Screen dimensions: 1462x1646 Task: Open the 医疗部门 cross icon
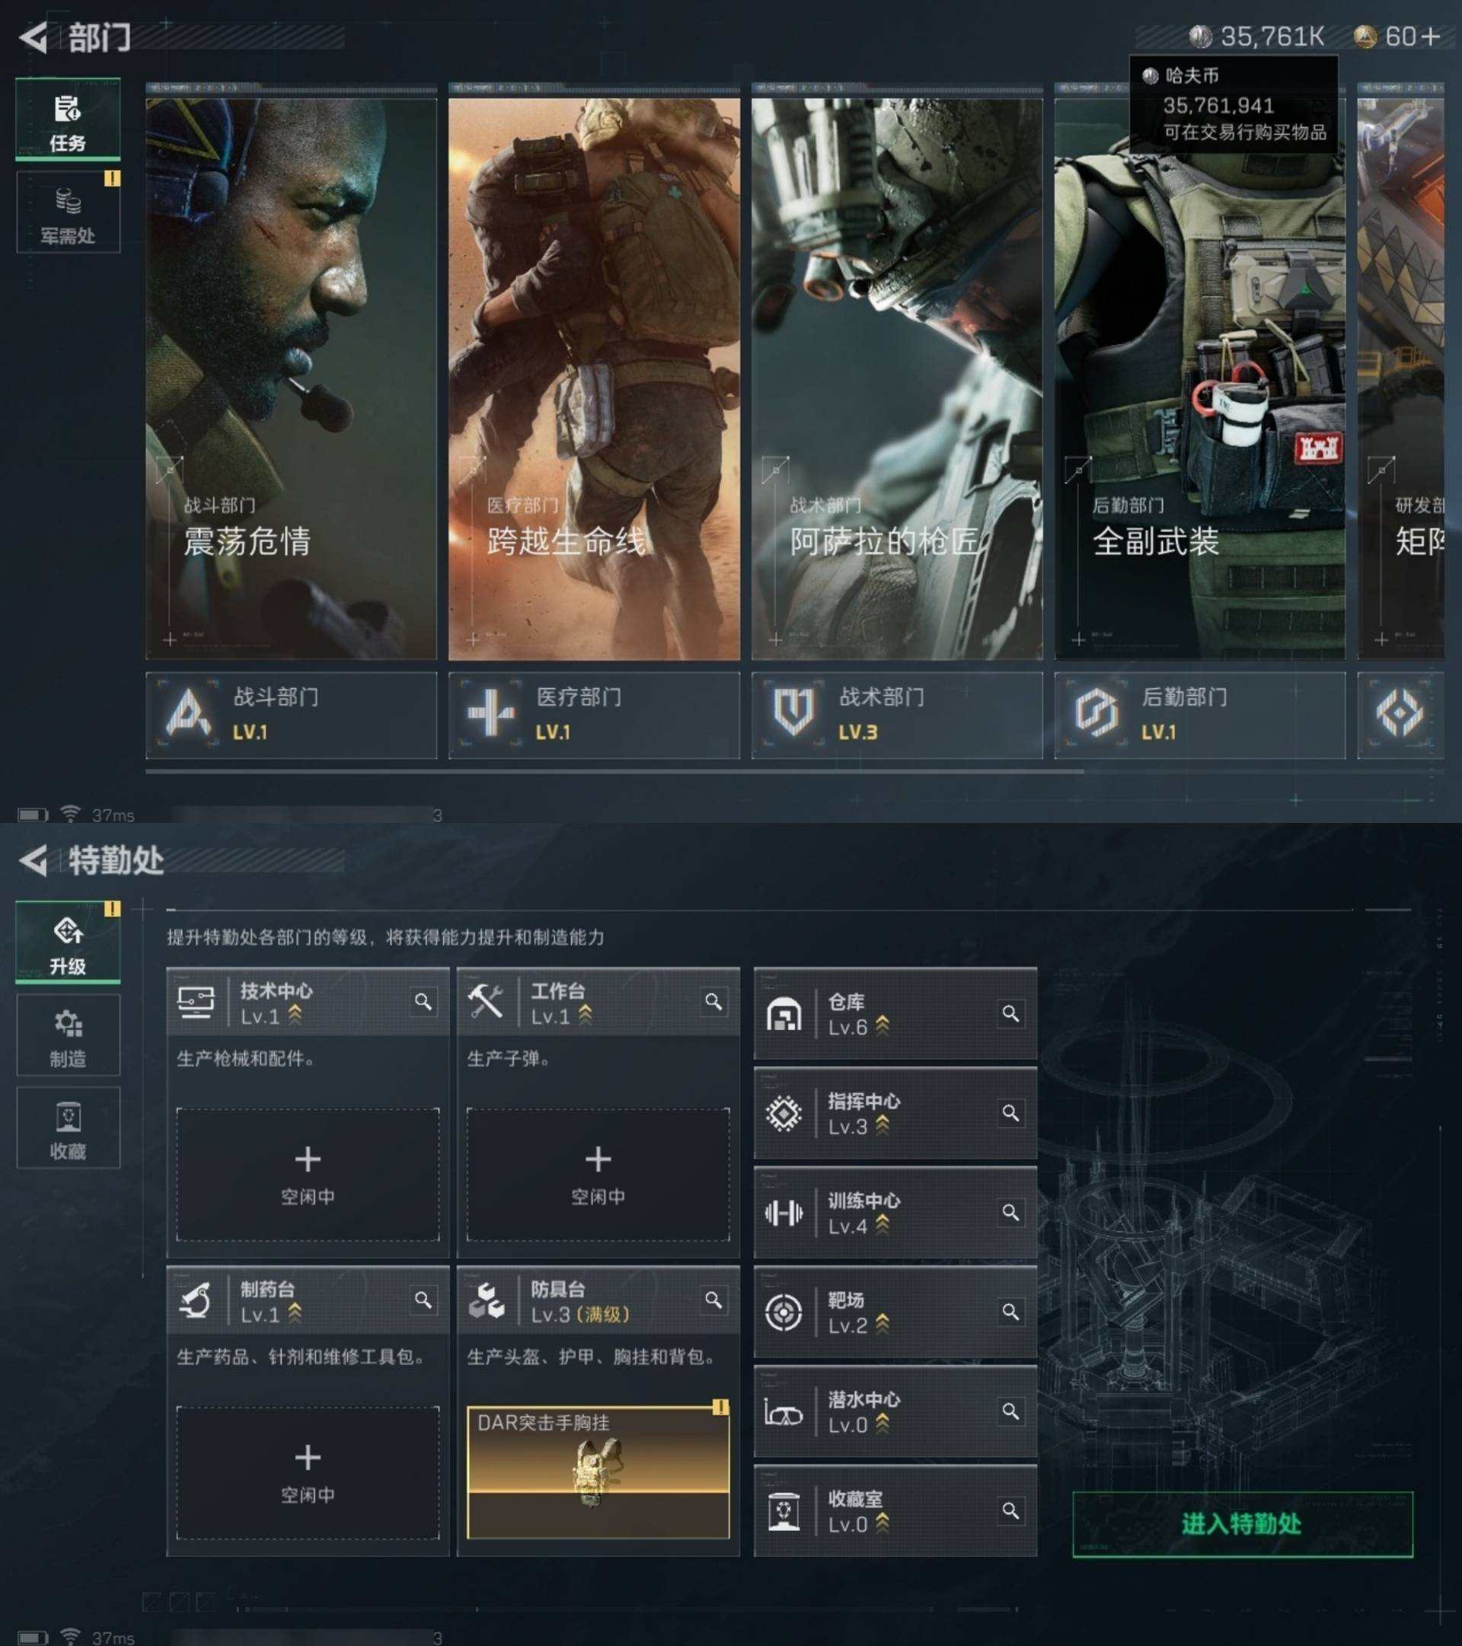click(x=491, y=713)
